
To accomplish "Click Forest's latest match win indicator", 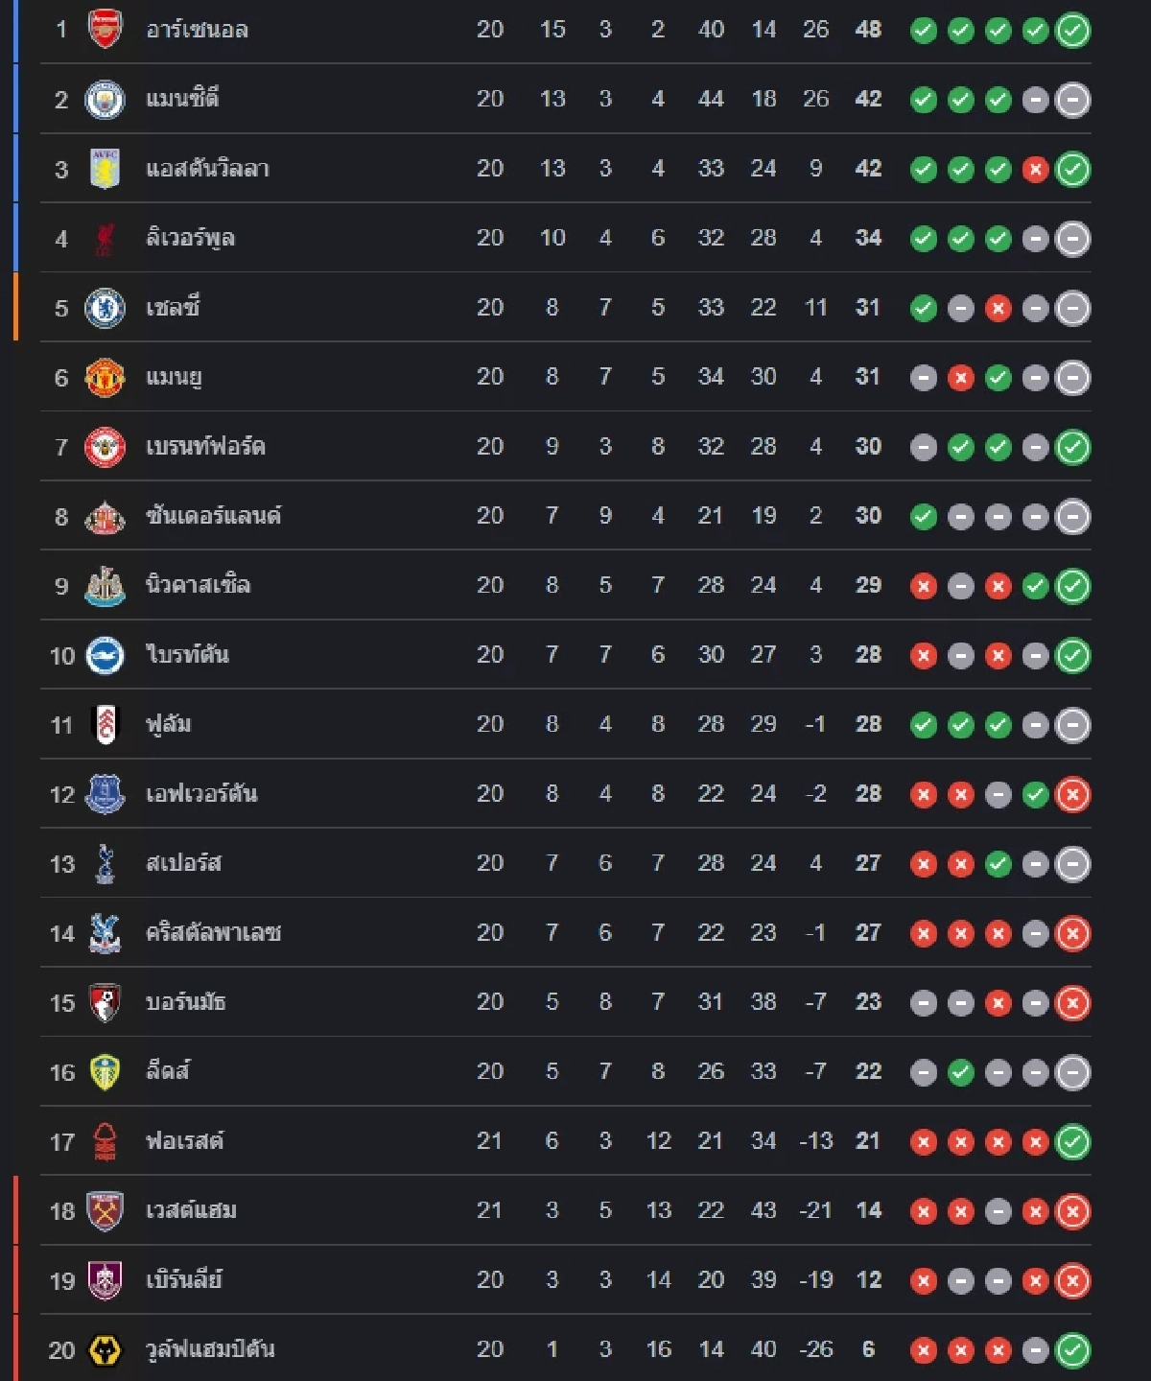I will [x=1072, y=1142].
